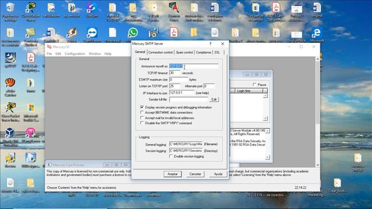Click the (see help) text beside IP interface
Viewport: 372px width, 209px height.
pyautogui.click(x=202, y=93)
